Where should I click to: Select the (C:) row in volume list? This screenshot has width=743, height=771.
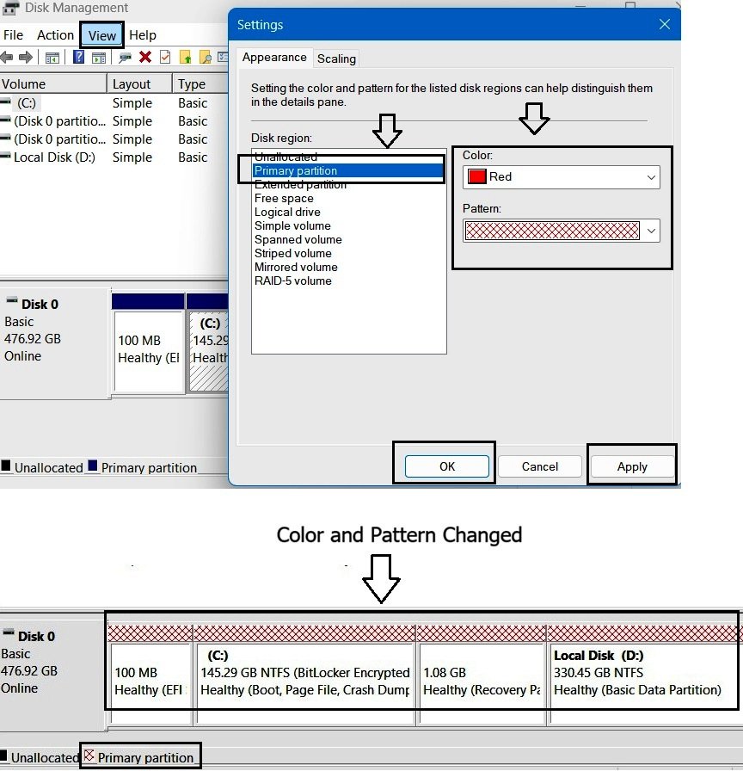[114, 103]
